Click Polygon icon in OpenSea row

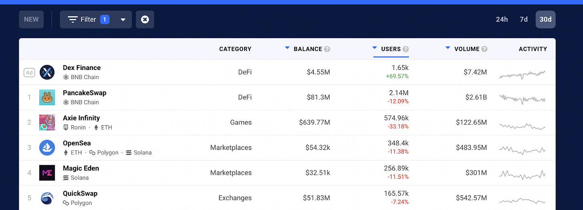(92, 152)
